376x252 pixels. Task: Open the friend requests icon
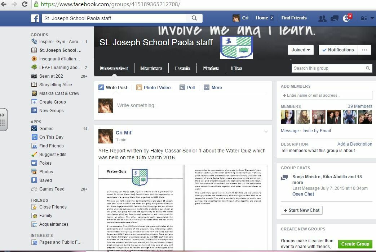(322, 18)
